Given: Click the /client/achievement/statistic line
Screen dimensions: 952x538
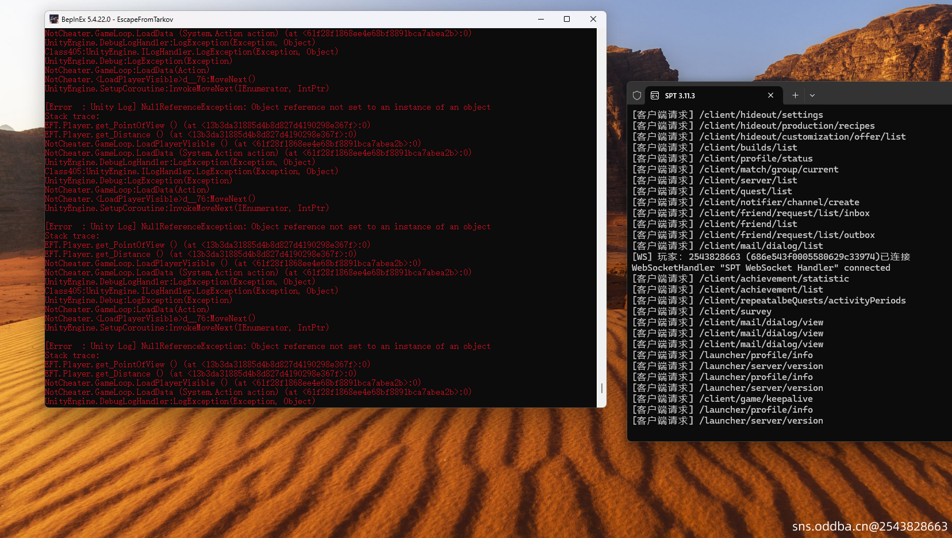Looking at the screenshot, I should click(740, 279).
